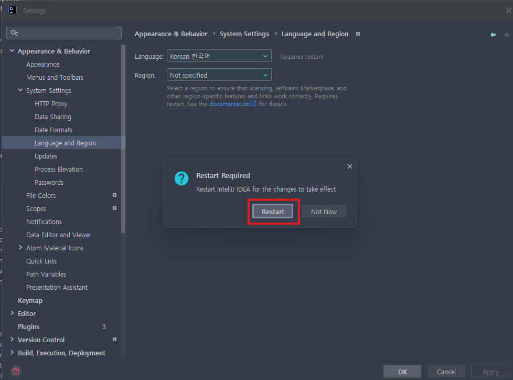Expand the Atom Material Icons node

point(20,247)
